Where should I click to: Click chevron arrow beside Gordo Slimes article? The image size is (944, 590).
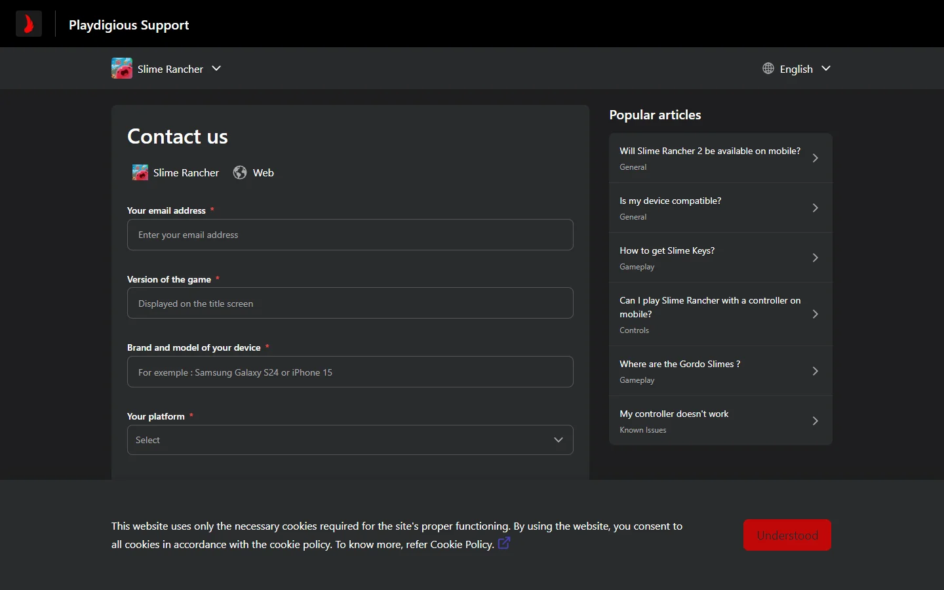coord(816,371)
